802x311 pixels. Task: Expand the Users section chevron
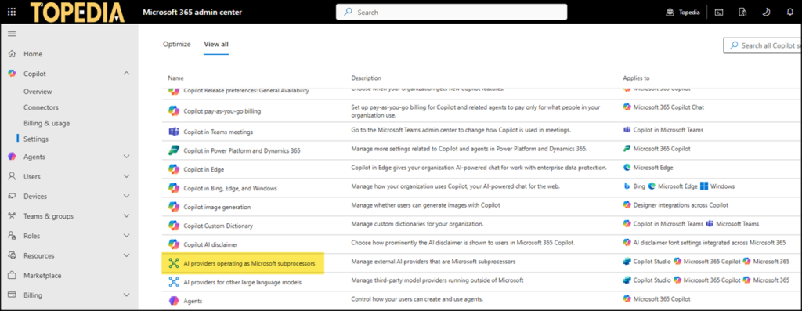point(126,176)
